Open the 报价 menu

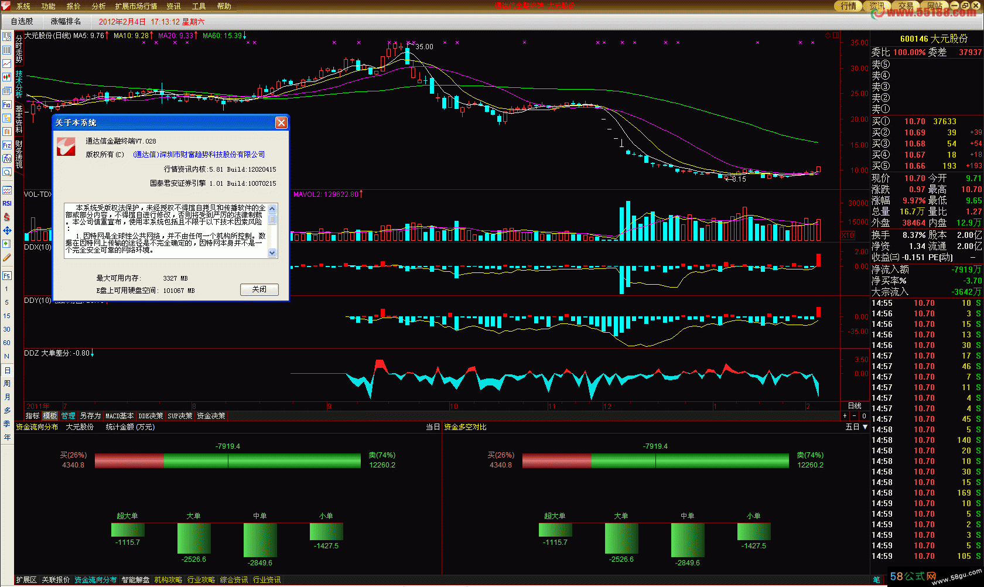tap(74, 6)
